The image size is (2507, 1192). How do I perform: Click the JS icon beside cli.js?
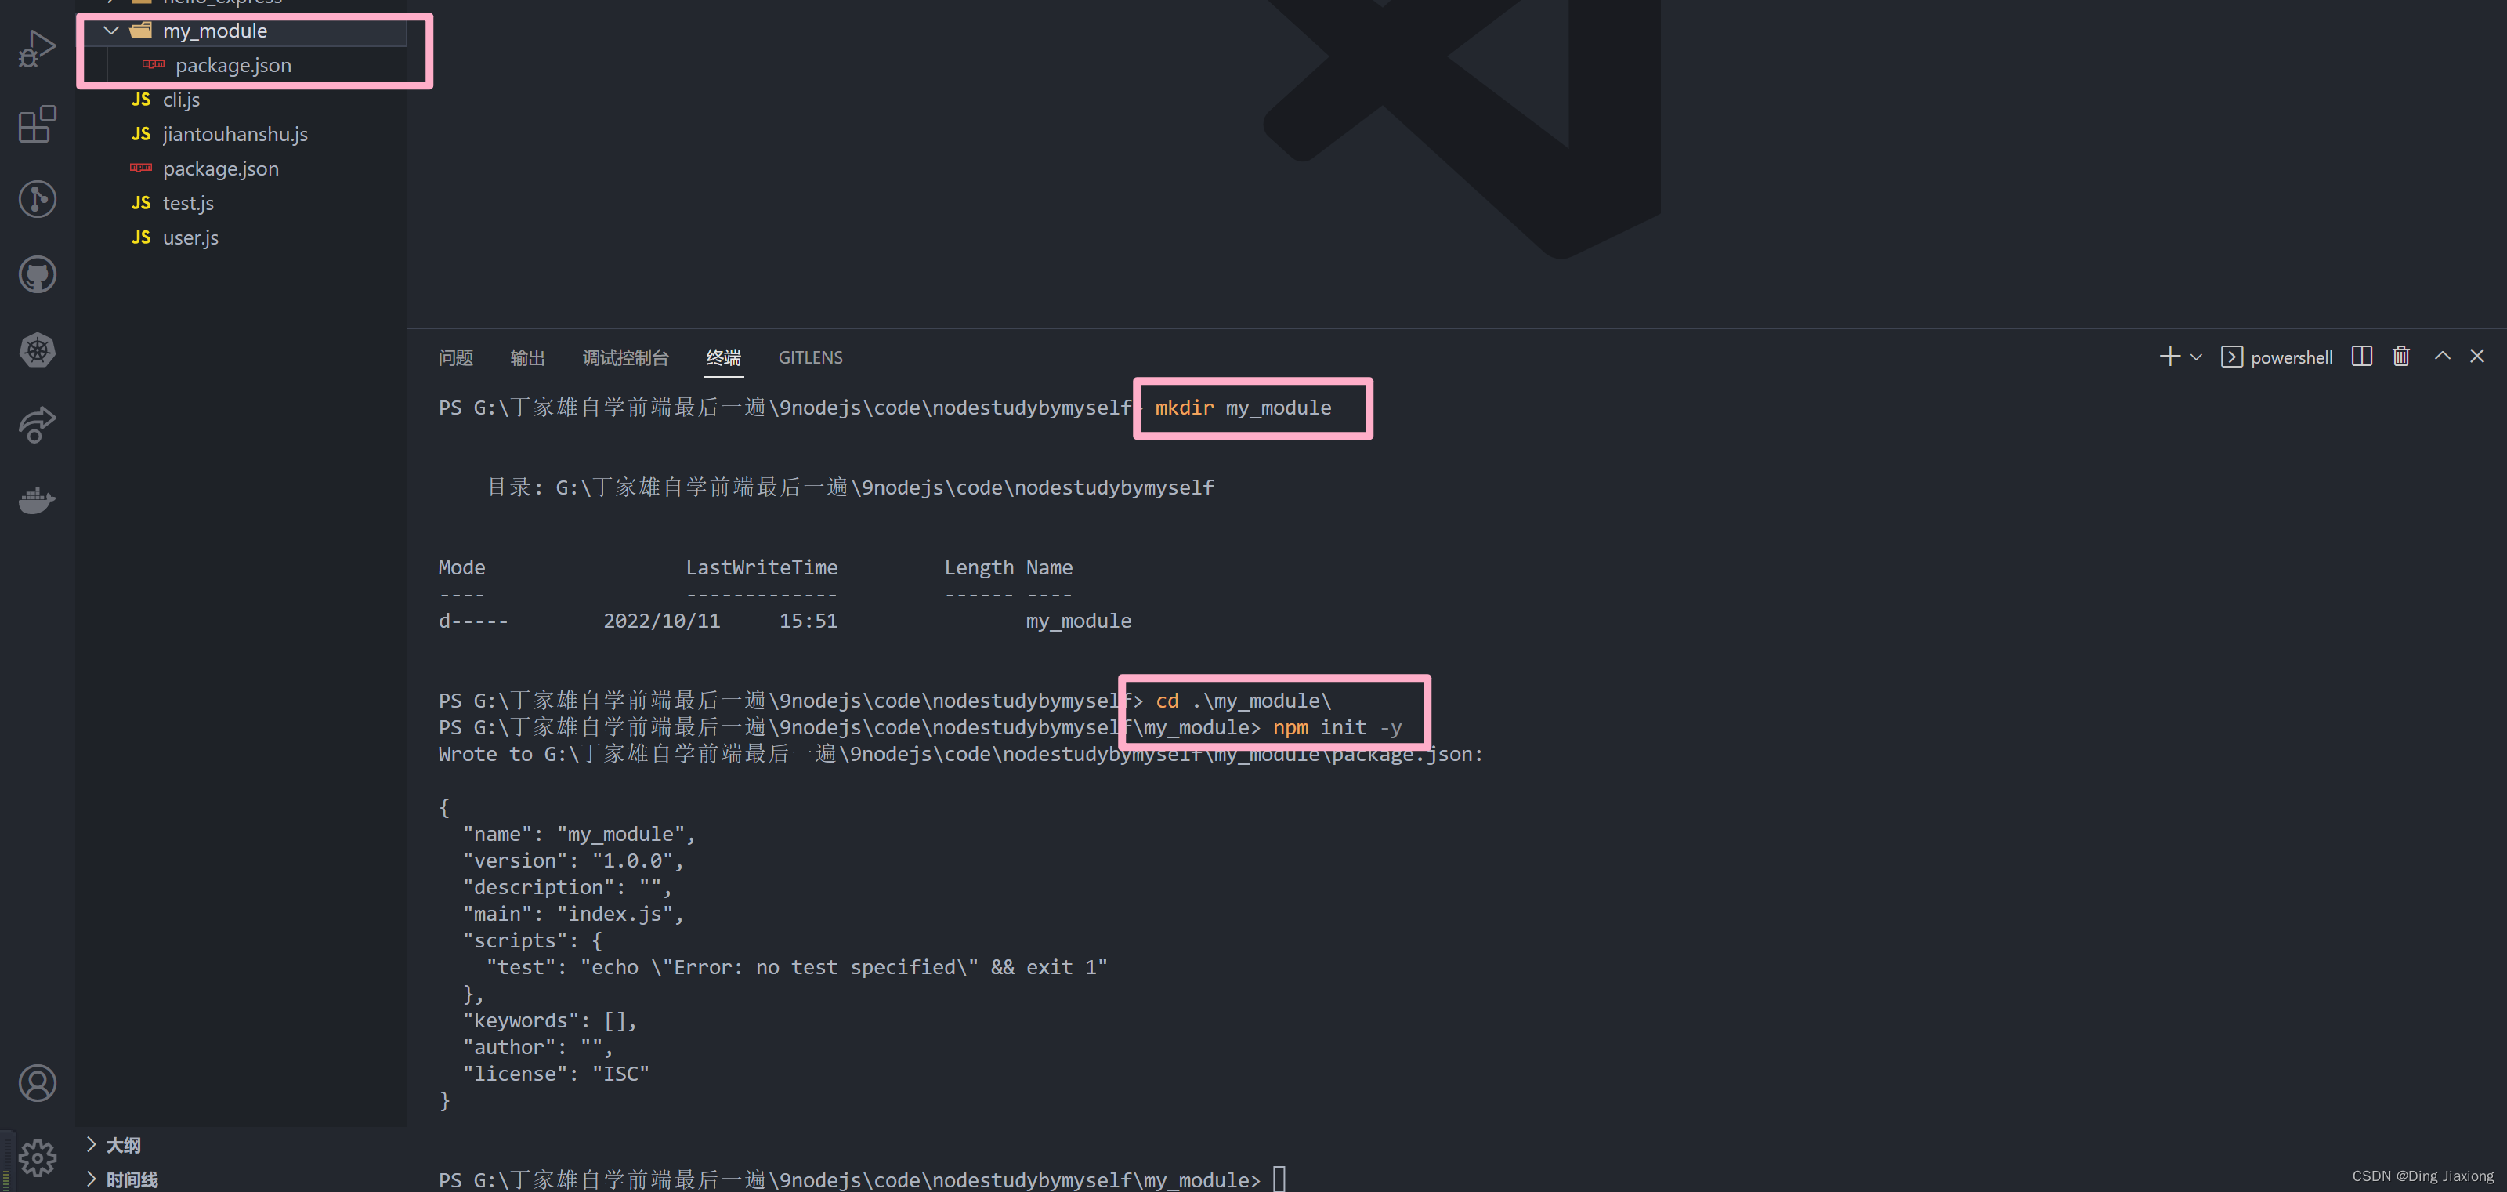point(141,100)
